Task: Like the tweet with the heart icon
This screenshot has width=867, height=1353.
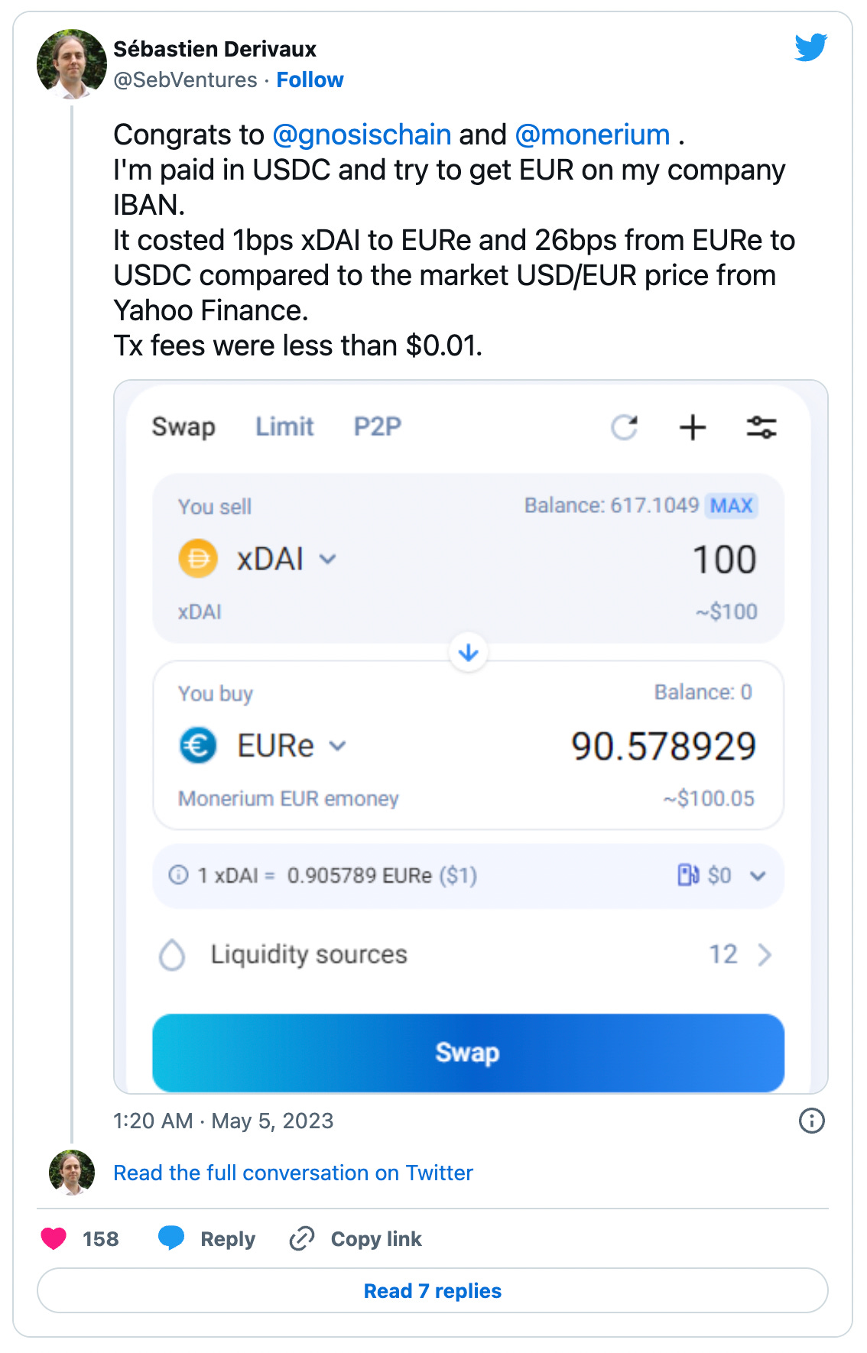Action: click(54, 1238)
